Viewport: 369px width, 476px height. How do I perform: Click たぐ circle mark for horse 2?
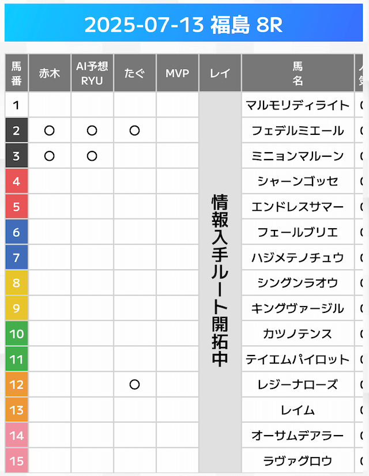pos(134,131)
